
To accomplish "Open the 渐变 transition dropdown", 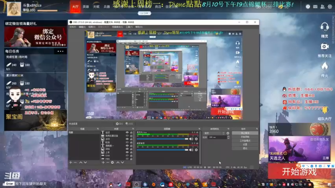I will (x=214, y=133).
